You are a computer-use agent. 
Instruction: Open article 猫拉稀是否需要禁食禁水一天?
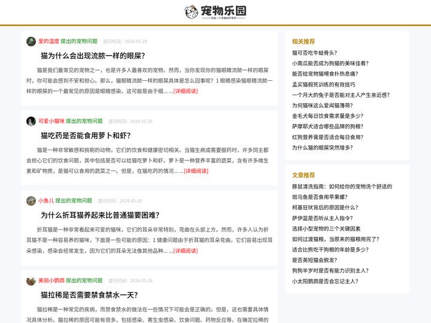coord(89,295)
